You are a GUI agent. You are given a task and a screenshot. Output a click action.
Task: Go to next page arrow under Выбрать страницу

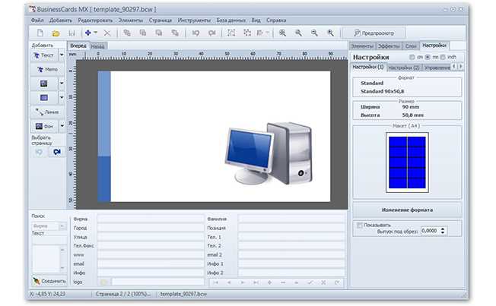[x=56, y=152]
